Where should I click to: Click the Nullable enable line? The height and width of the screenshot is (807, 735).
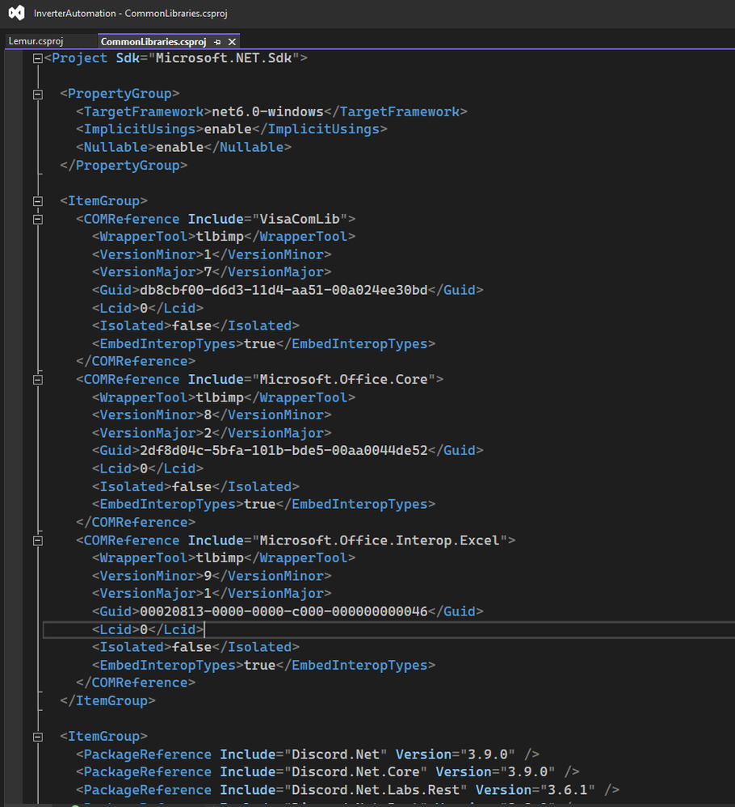click(x=184, y=147)
